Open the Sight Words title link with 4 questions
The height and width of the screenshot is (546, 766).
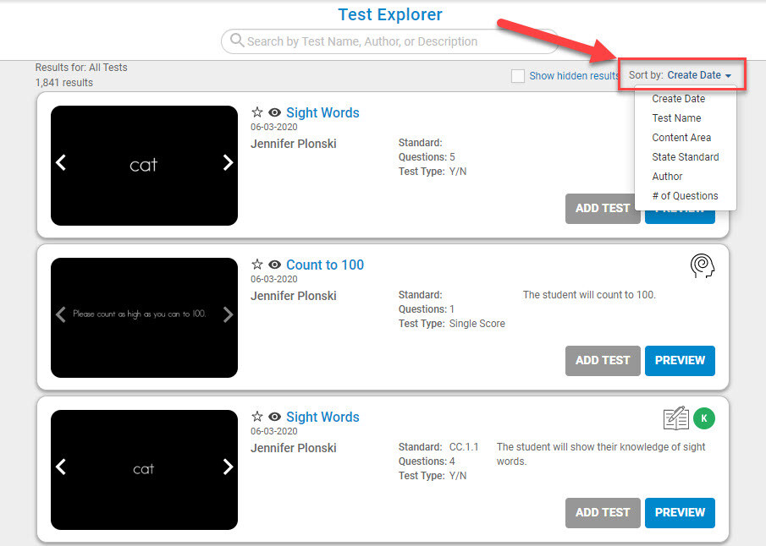tap(322, 418)
